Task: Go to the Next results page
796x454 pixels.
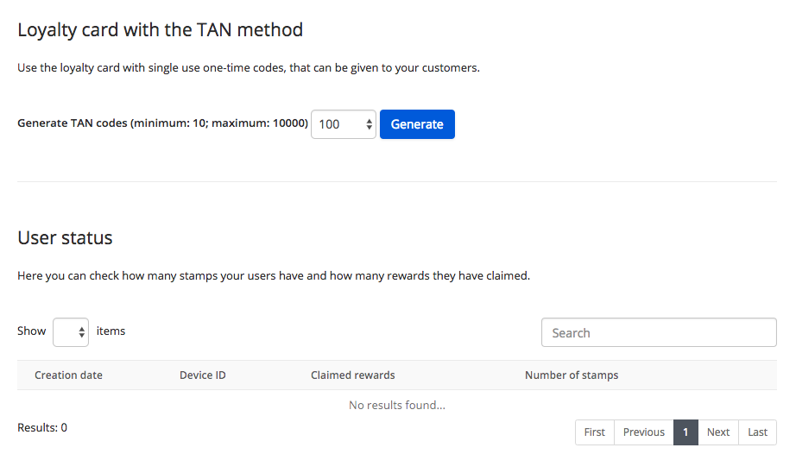Action: pos(717,432)
